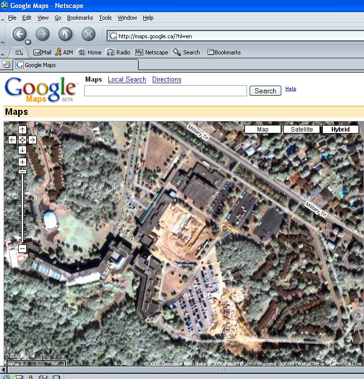Image resolution: width=364 pixels, height=379 pixels.
Task: Switch to Satellite view
Action: pyautogui.click(x=301, y=130)
